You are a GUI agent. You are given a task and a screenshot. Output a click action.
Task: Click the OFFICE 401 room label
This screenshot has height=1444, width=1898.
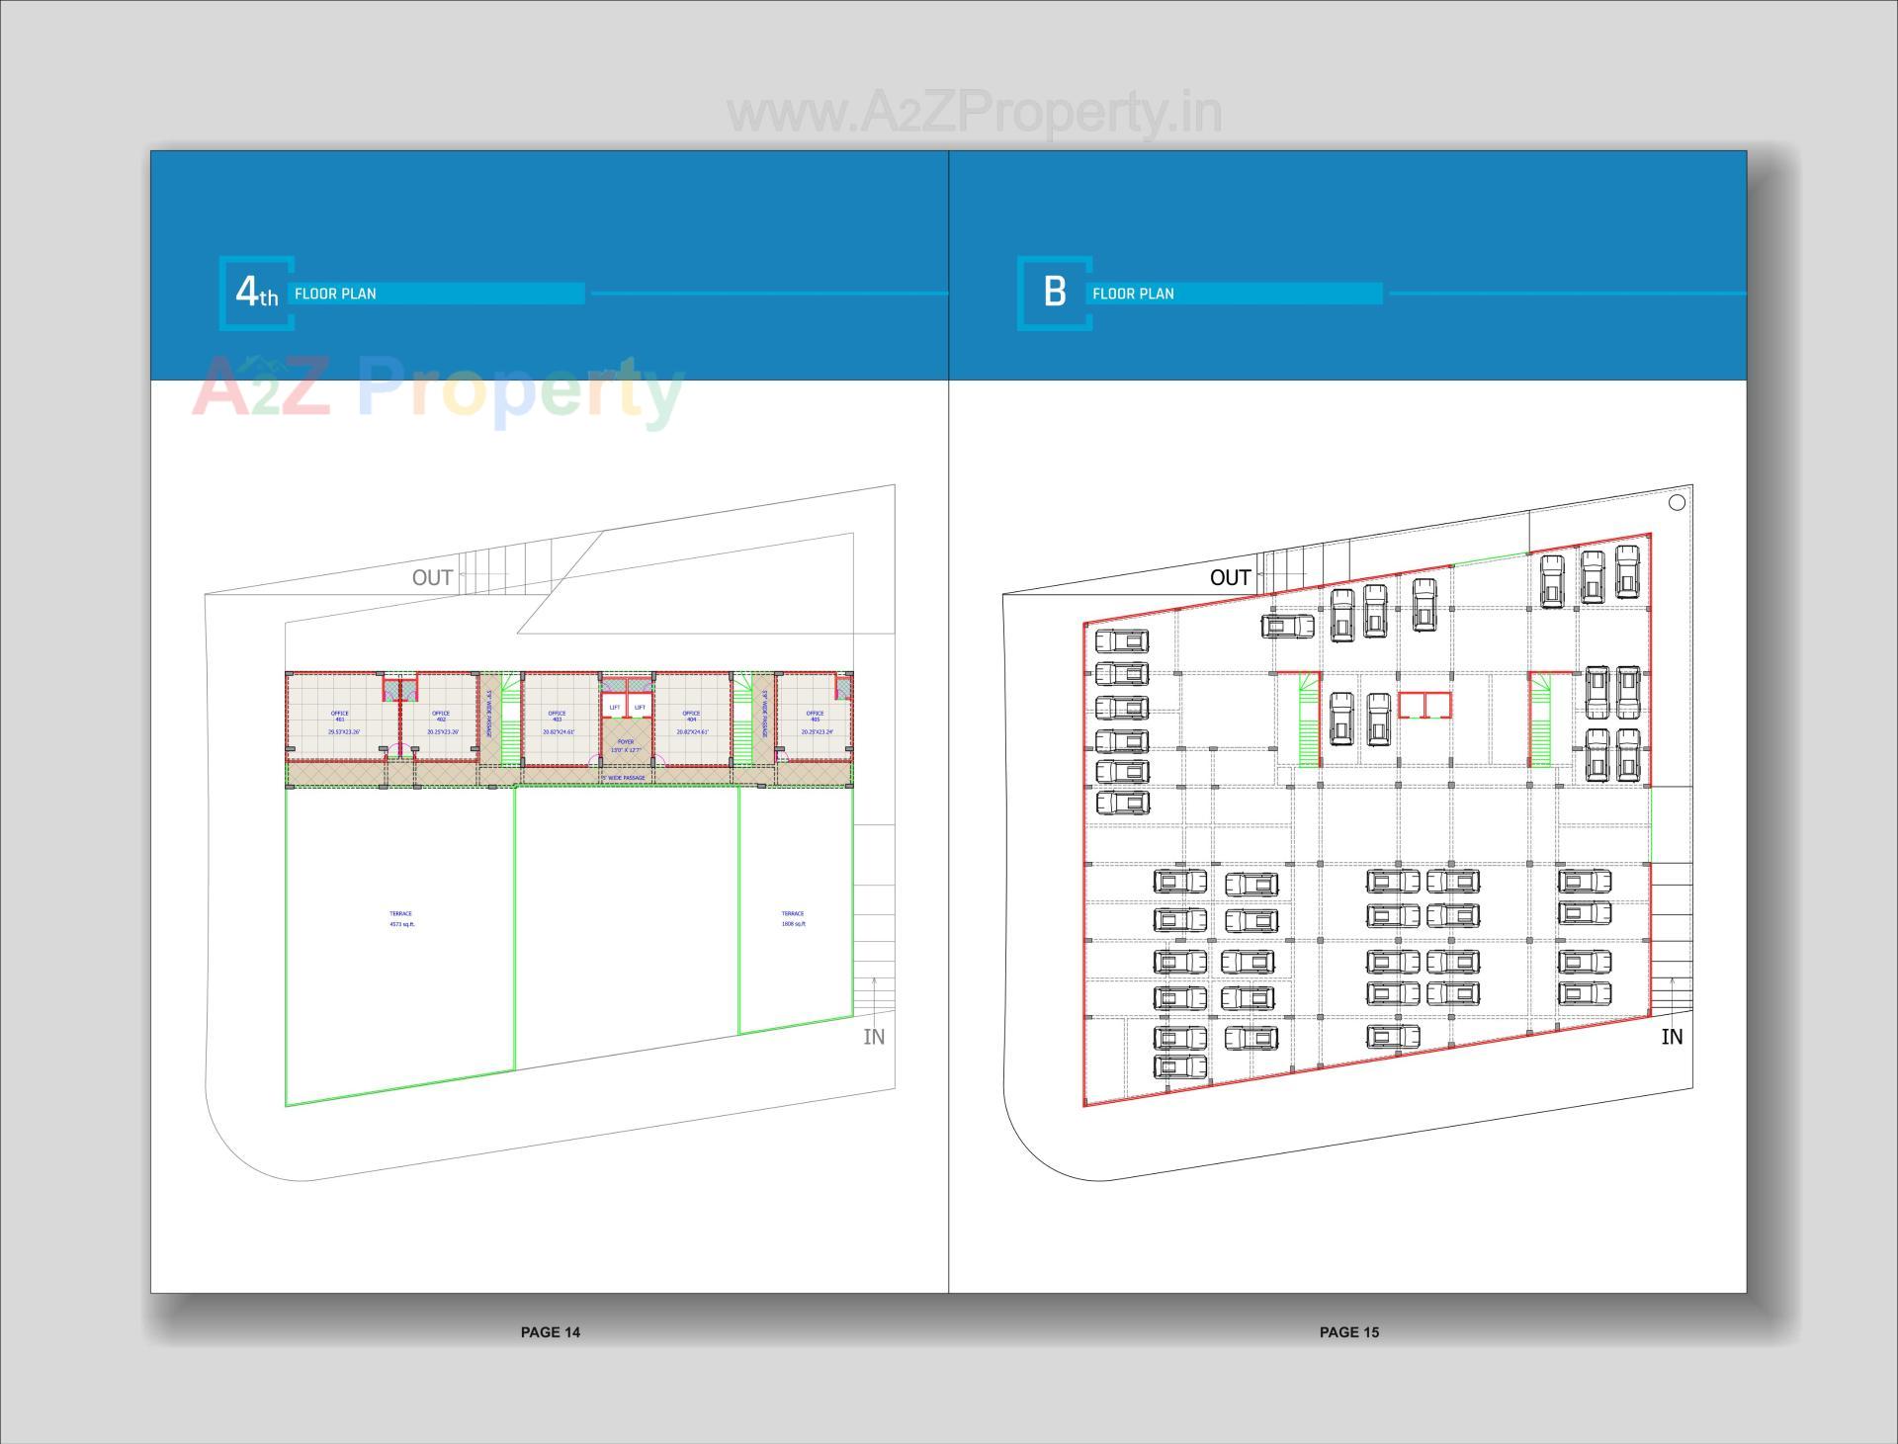[339, 714]
